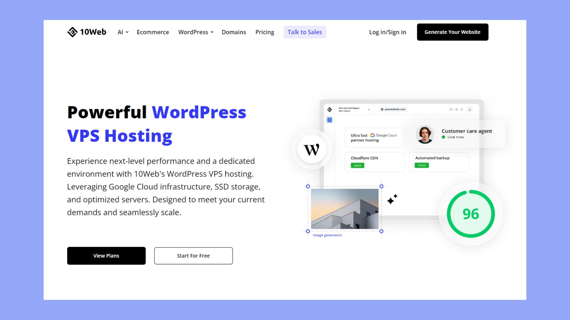Click the AI sparkle icon near image generation
This screenshot has height=320, width=570.
[x=392, y=200]
